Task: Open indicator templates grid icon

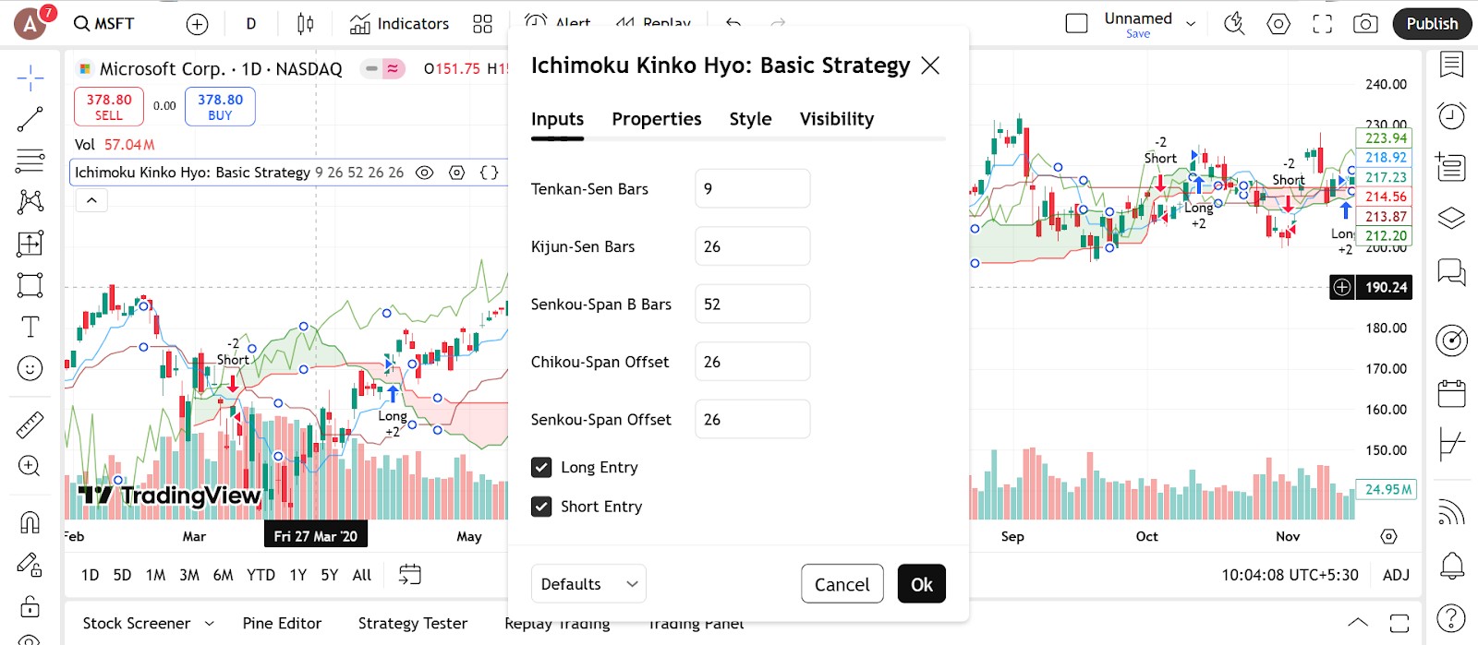Action: 482,24
